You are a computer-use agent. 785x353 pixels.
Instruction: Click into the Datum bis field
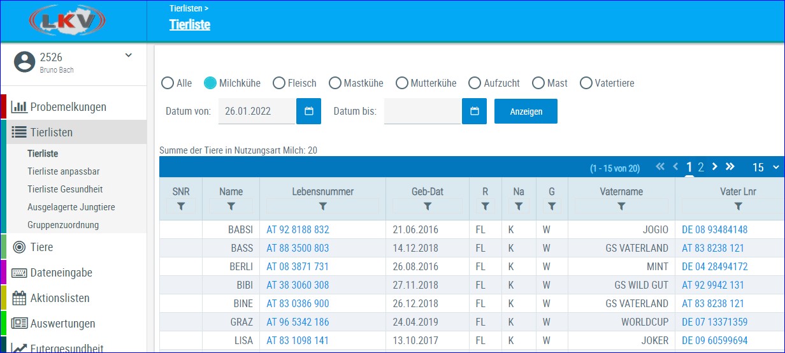(422, 111)
